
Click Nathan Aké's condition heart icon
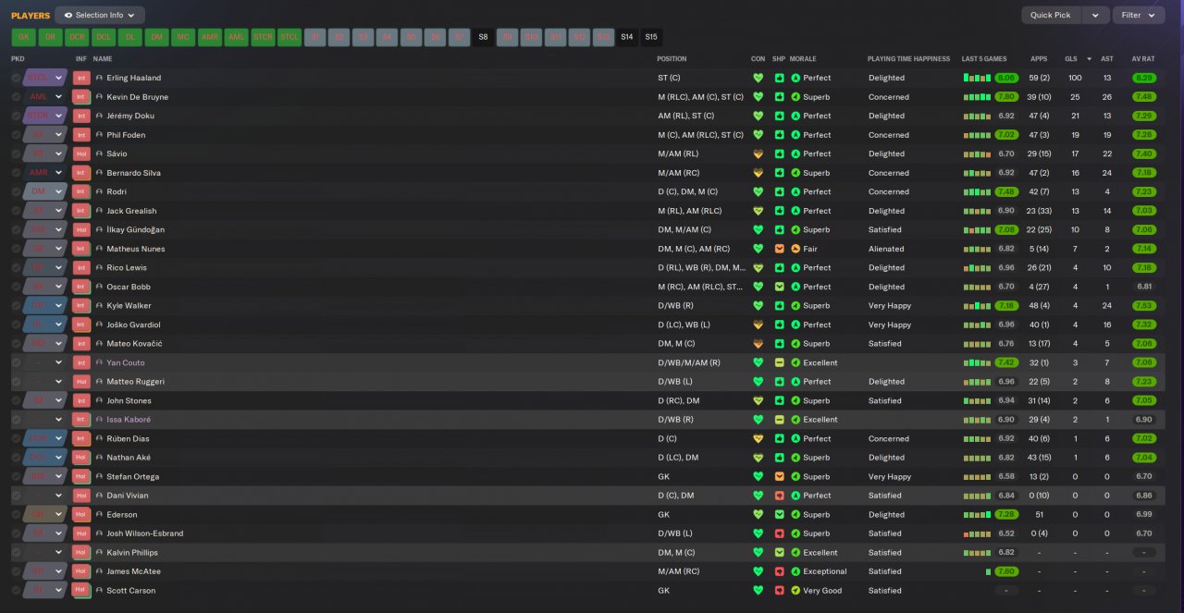(758, 458)
